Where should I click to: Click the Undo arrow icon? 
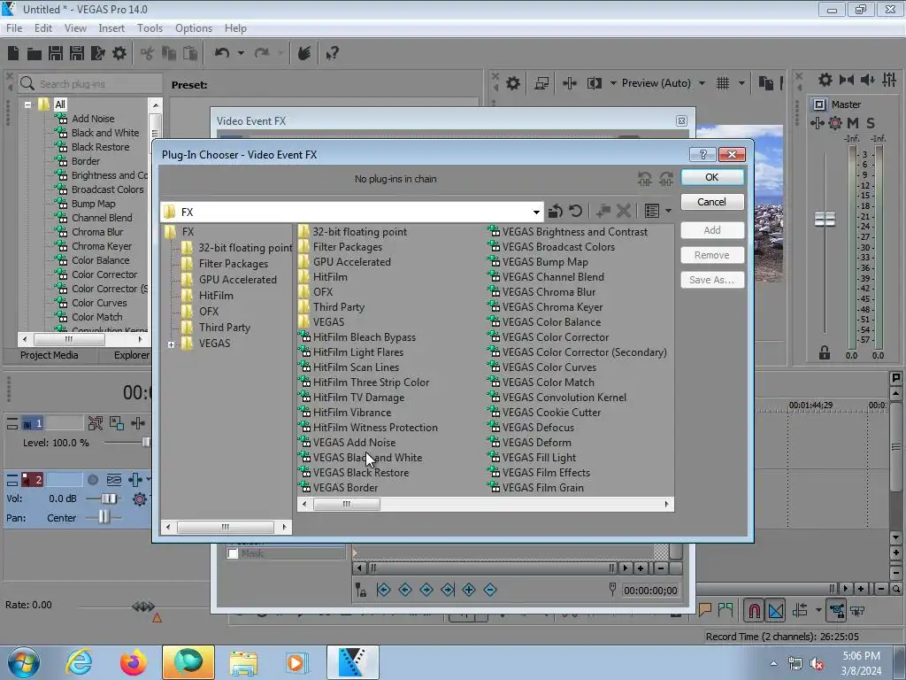tap(221, 53)
